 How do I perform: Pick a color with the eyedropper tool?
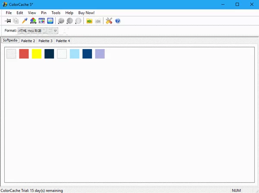pyautogui.click(x=25, y=21)
